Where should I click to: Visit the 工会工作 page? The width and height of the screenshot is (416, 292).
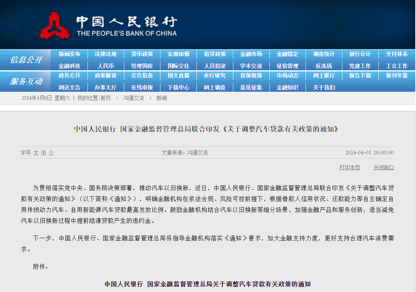[x=397, y=66]
